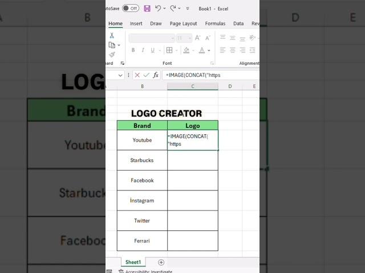Click the Cut scissors icon
Viewport: 365px width, 273px height.
point(112,35)
